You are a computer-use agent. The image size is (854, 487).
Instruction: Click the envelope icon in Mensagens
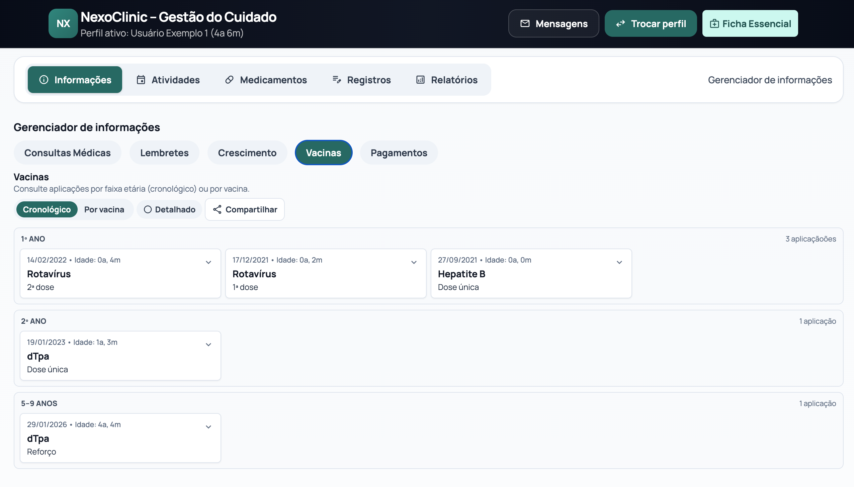(525, 23)
